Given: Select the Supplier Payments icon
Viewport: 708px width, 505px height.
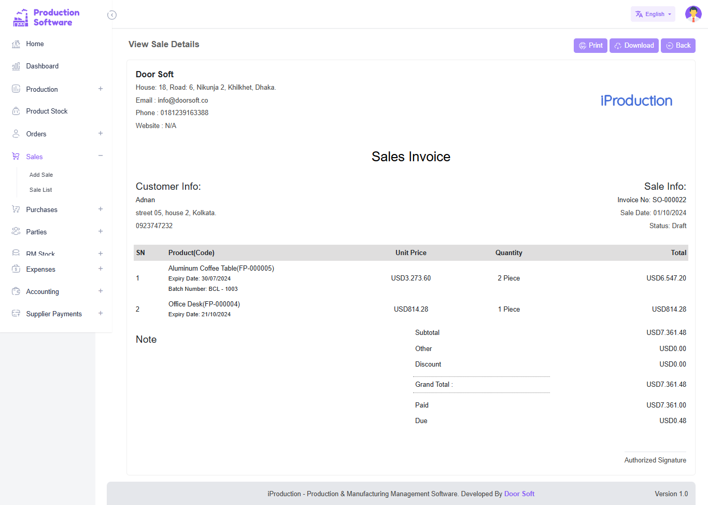Looking at the screenshot, I should (16, 313).
